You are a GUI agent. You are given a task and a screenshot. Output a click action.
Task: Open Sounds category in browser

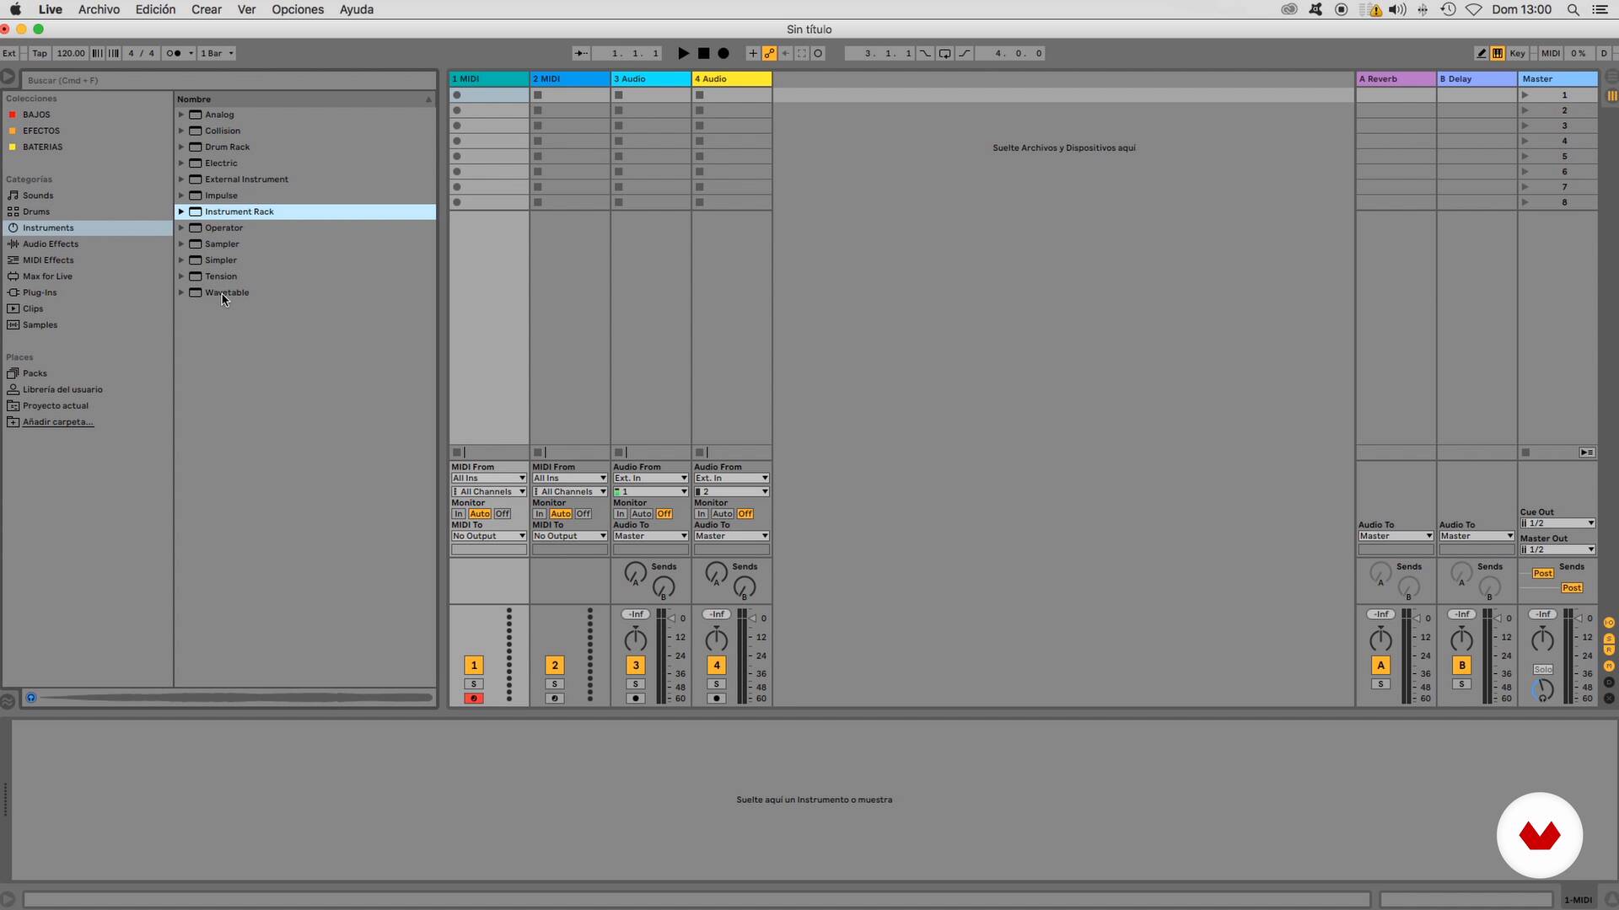pyautogui.click(x=37, y=195)
